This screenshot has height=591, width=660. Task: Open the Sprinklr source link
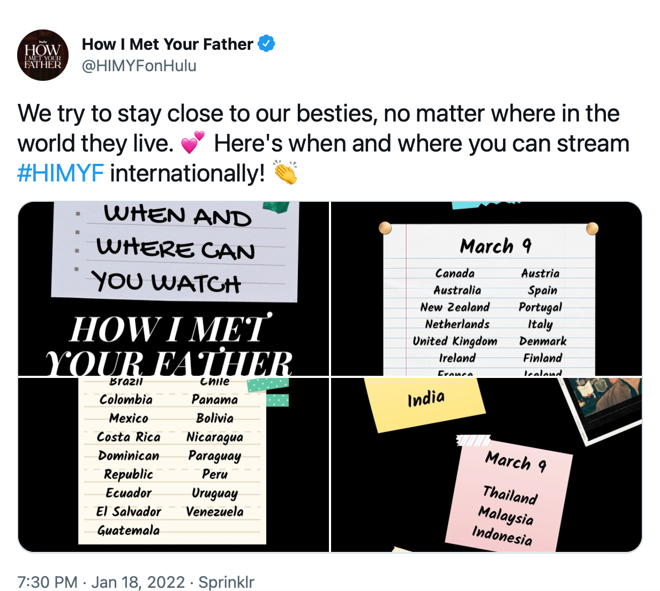(226, 581)
